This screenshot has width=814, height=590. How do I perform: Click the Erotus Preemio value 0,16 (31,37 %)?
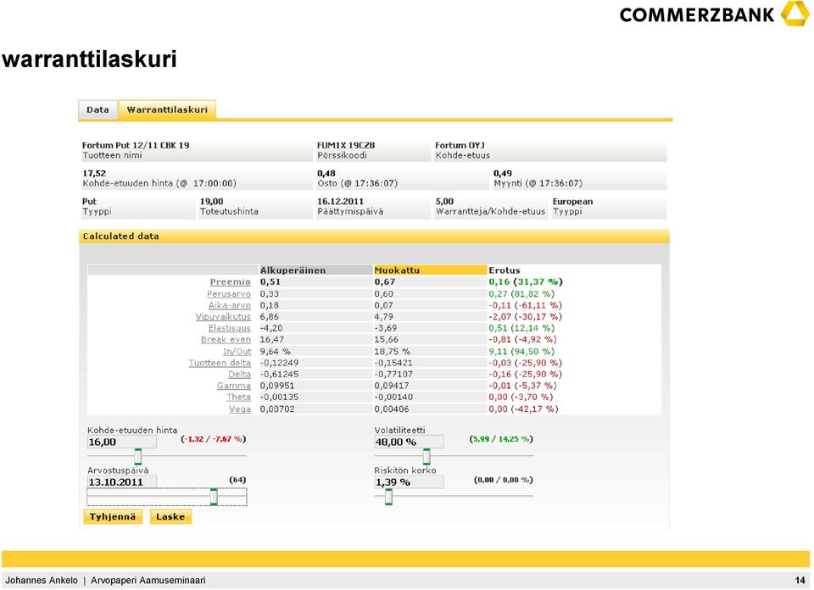click(526, 281)
